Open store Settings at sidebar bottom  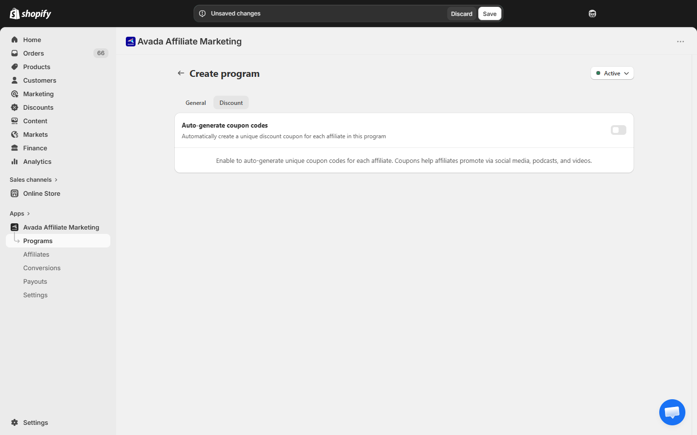[x=35, y=422]
